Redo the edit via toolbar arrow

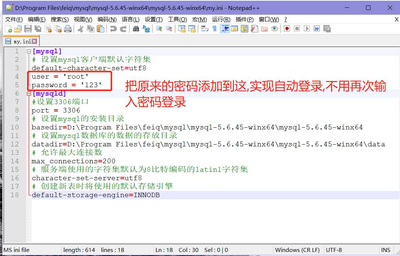click(123, 29)
